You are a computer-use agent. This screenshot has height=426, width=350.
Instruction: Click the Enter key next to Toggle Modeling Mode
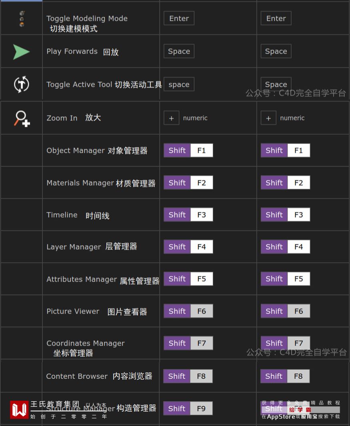point(179,18)
